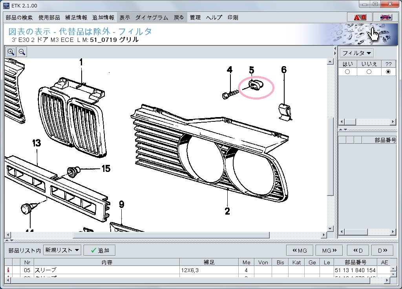Click part number 4 screw label

coord(230,70)
